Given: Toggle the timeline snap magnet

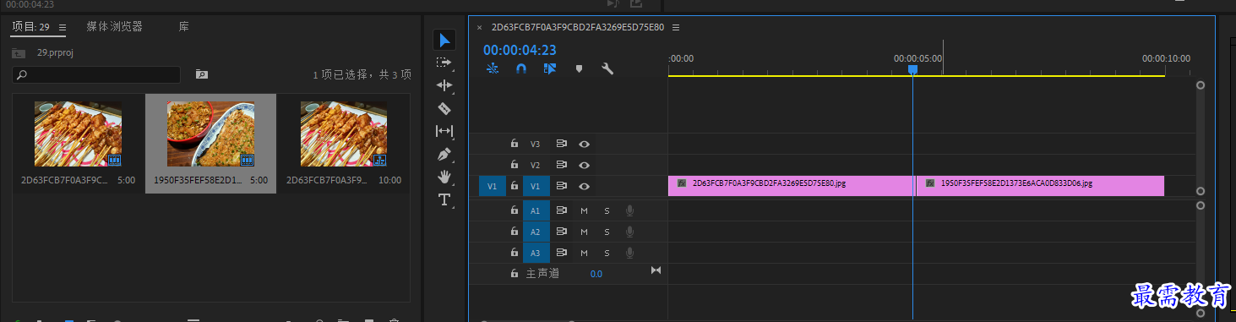Looking at the screenshot, I should [x=521, y=69].
